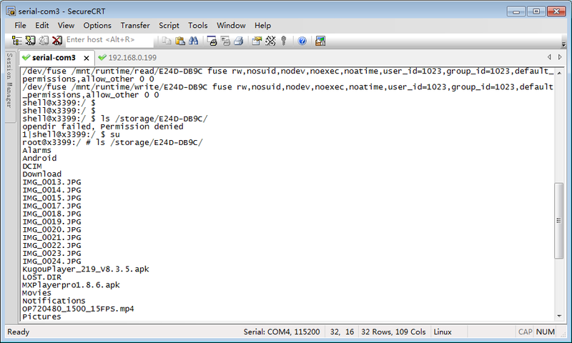This screenshot has width=572, height=343.
Task: Open Session Options toolbar icon
Action: 257,41
